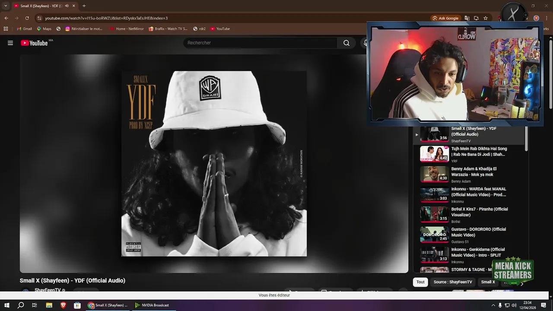Click the Ask Google lens button
Viewport: 553px width, 311px height.
pyautogui.click(x=445, y=18)
